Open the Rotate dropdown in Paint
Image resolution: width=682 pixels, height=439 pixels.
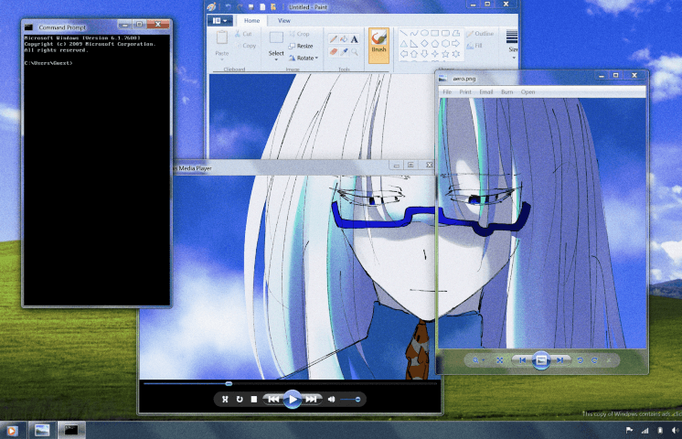[304, 58]
